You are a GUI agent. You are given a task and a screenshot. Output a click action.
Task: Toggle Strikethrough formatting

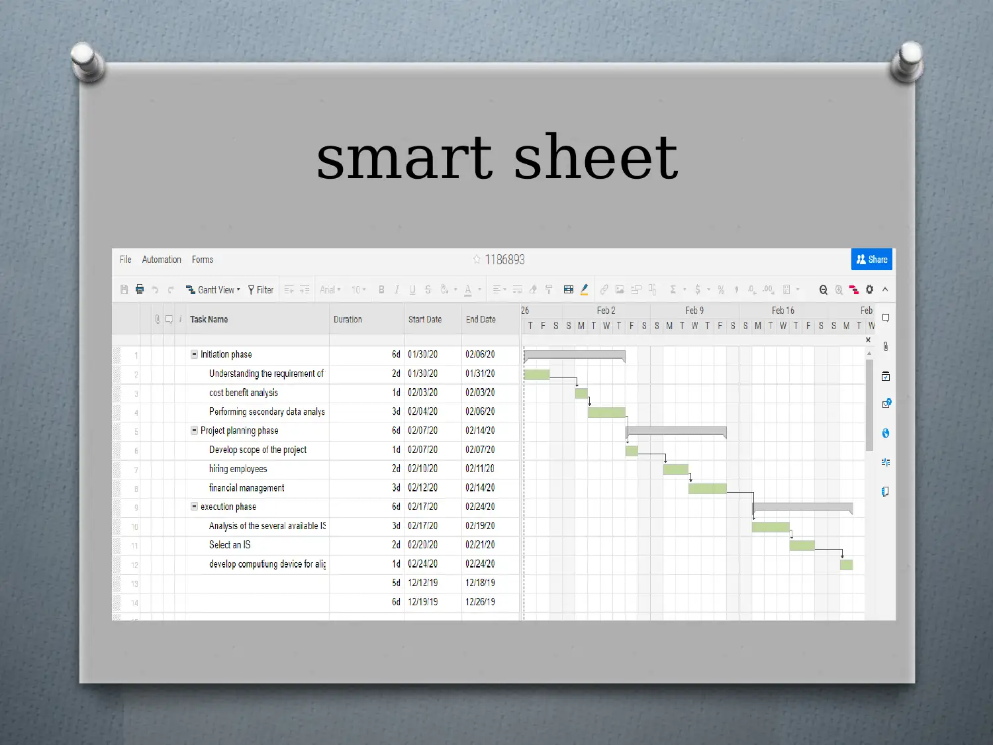click(x=428, y=289)
